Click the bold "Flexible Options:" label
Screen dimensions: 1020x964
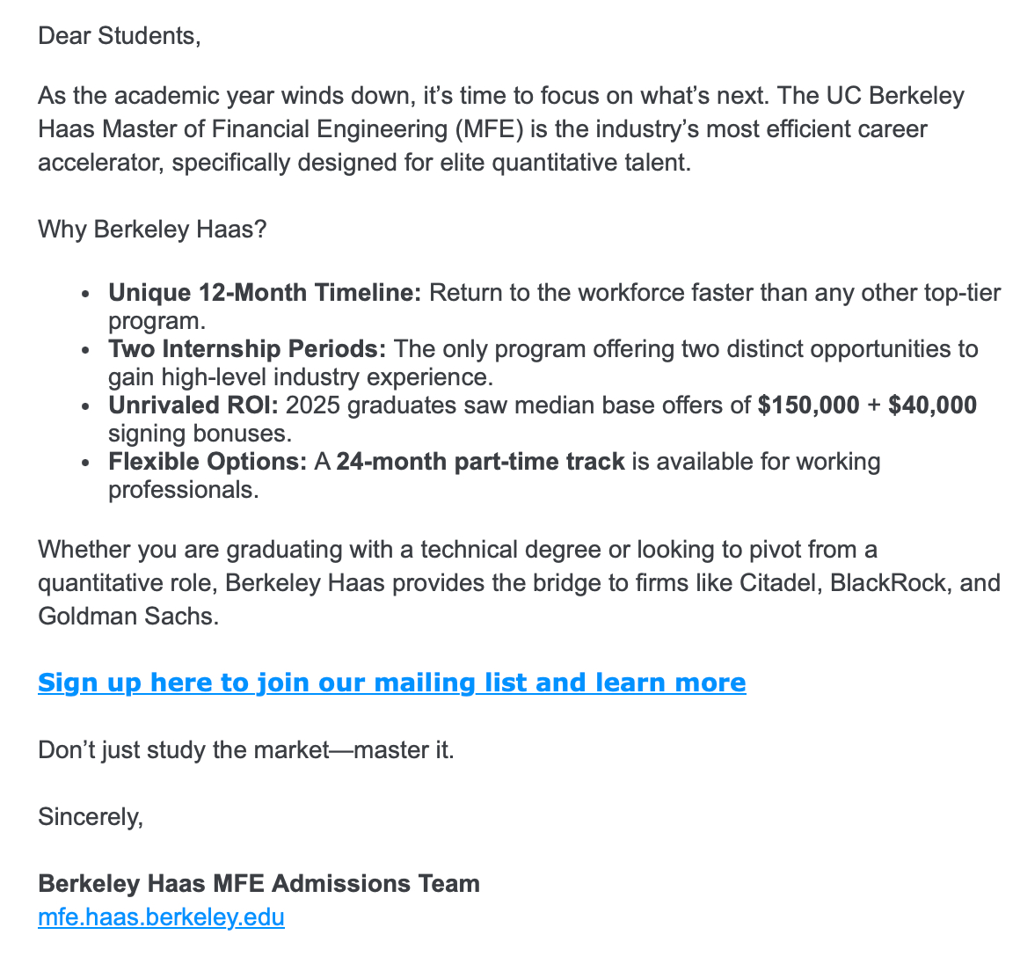pos(208,462)
